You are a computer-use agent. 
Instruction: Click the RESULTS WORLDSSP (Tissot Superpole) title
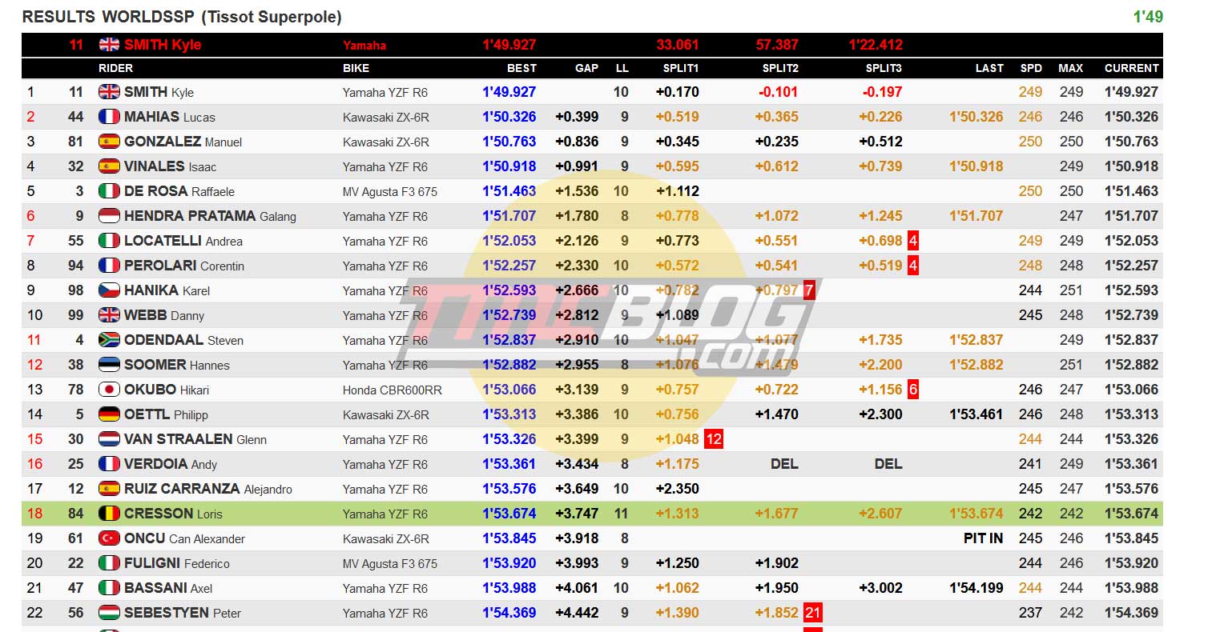182,17
